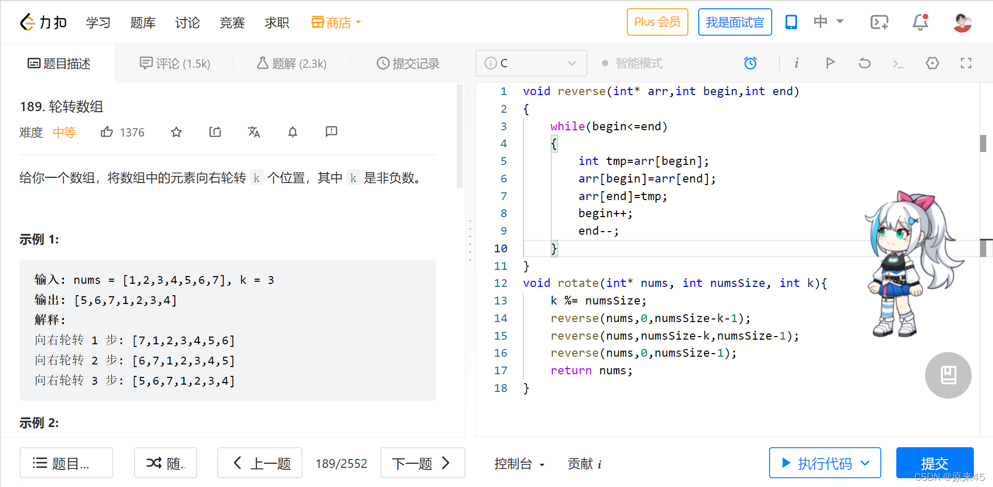Star the problem to favorite it
Image resolution: width=993 pixels, height=487 pixels.
click(x=176, y=132)
